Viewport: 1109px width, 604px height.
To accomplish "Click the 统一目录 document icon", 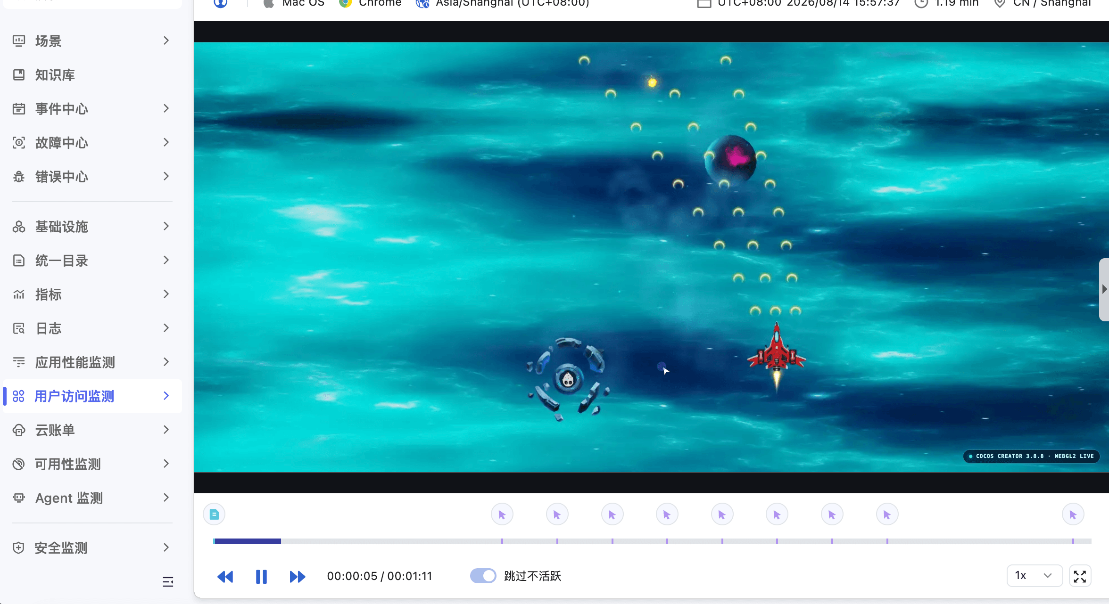I will point(19,261).
